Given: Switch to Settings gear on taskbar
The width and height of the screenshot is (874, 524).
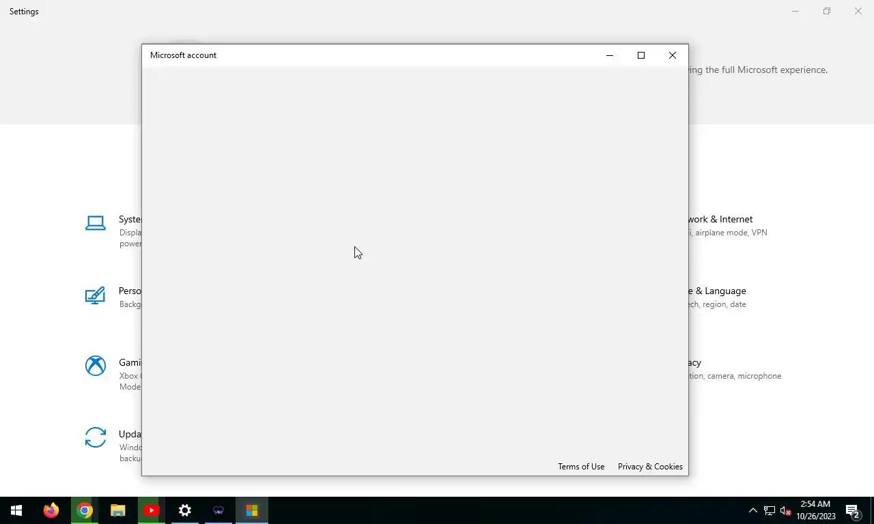Looking at the screenshot, I should [184, 510].
